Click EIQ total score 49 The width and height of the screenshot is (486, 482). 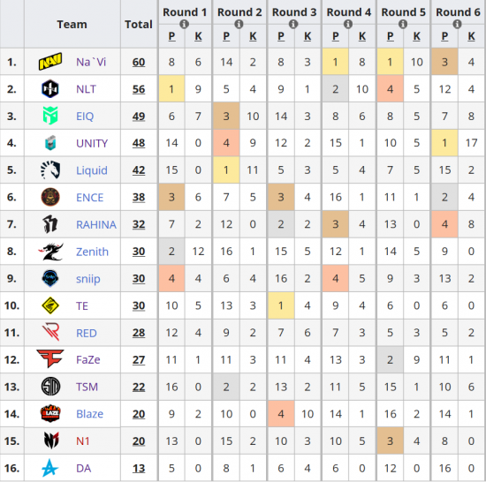pyautogui.click(x=139, y=117)
